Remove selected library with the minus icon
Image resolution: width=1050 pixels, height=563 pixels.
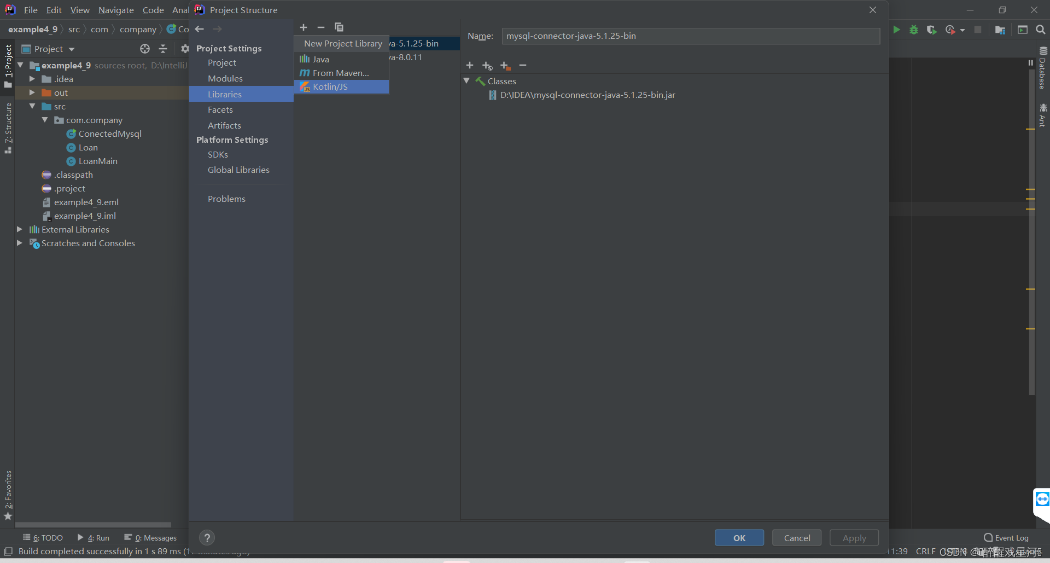point(321,27)
